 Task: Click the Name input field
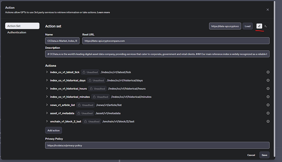62,41
